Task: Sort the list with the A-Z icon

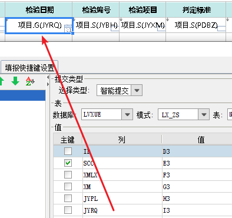Action: pyautogui.click(x=30, y=81)
